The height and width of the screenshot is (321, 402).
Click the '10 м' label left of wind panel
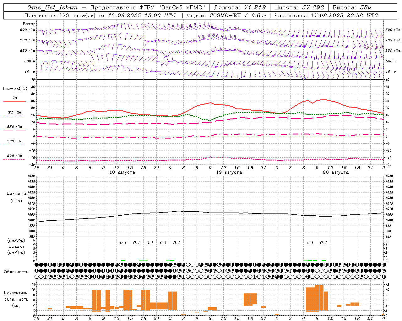click(x=30, y=71)
